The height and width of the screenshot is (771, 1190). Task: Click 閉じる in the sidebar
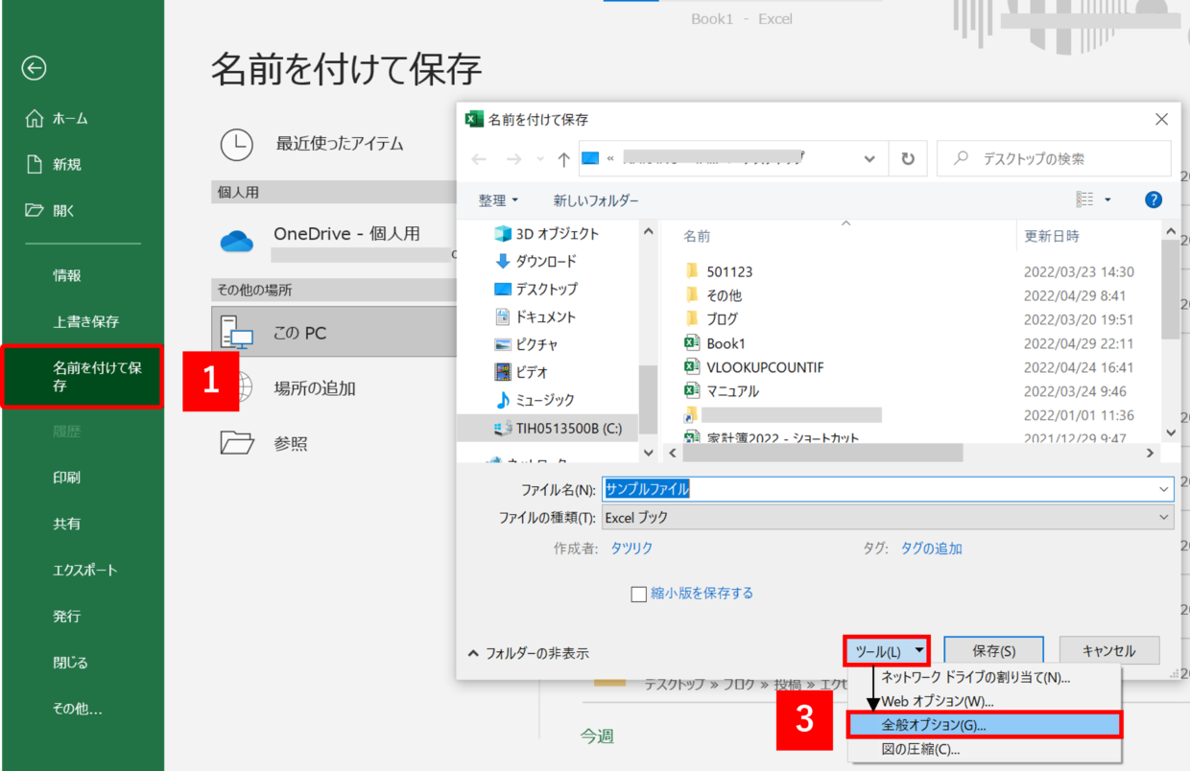coord(70,663)
